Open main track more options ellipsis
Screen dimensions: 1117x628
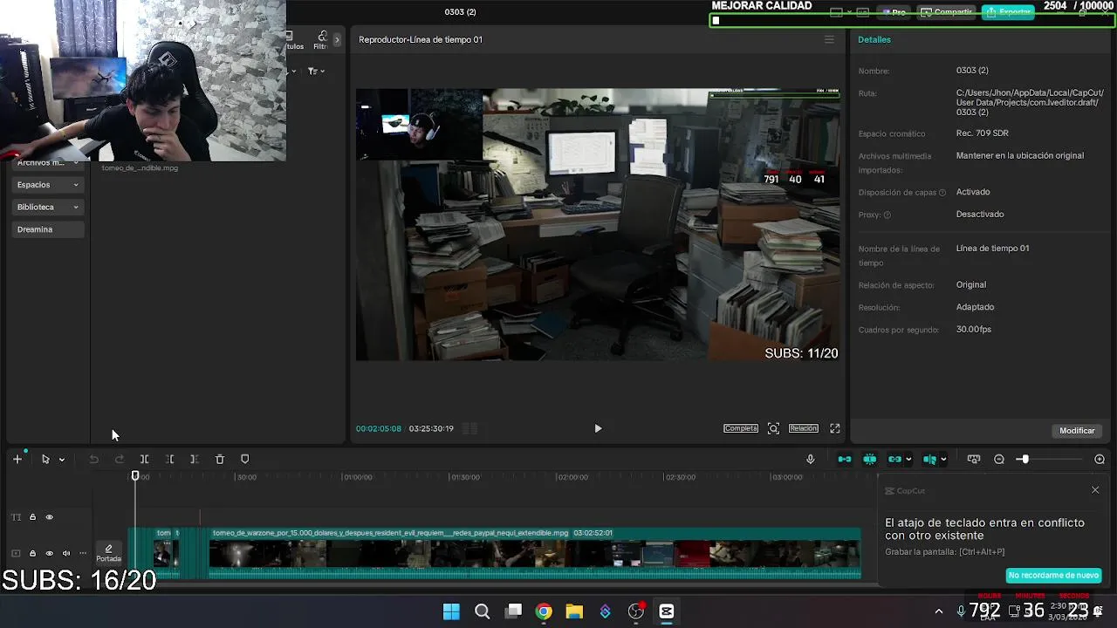(x=83, y=553)
